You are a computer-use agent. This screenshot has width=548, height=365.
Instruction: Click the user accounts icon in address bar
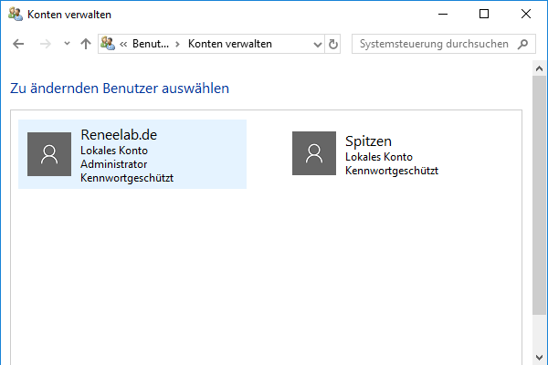pos(108,44)
